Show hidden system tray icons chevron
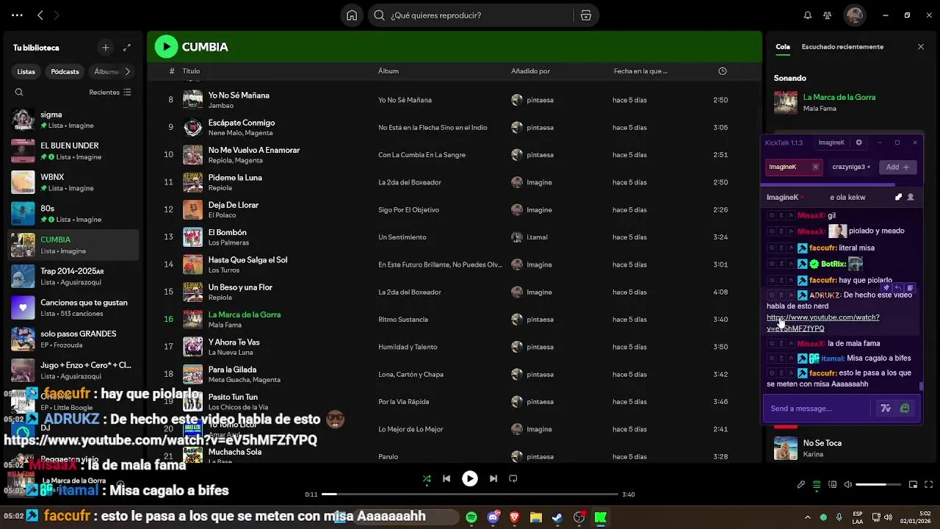Screen dimensions: 940x529 808,517
